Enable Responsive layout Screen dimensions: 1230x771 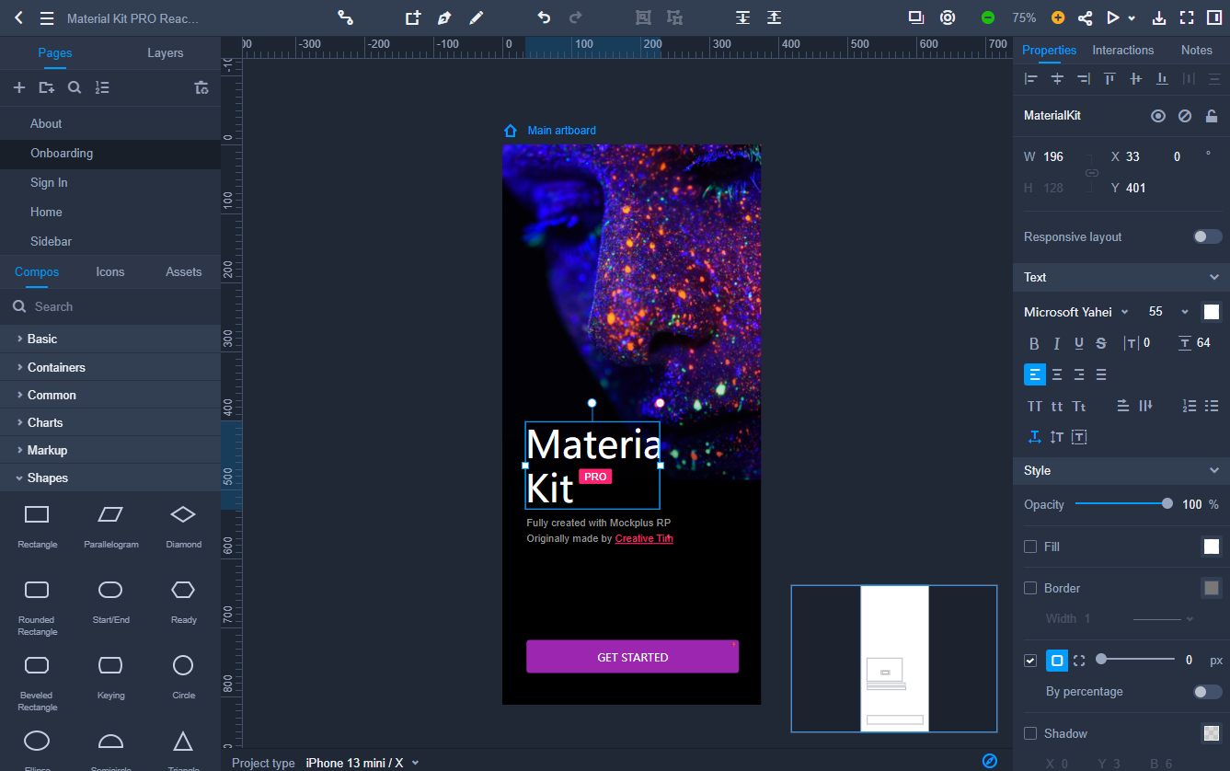pyautogui.click(x=1206, y=236)
